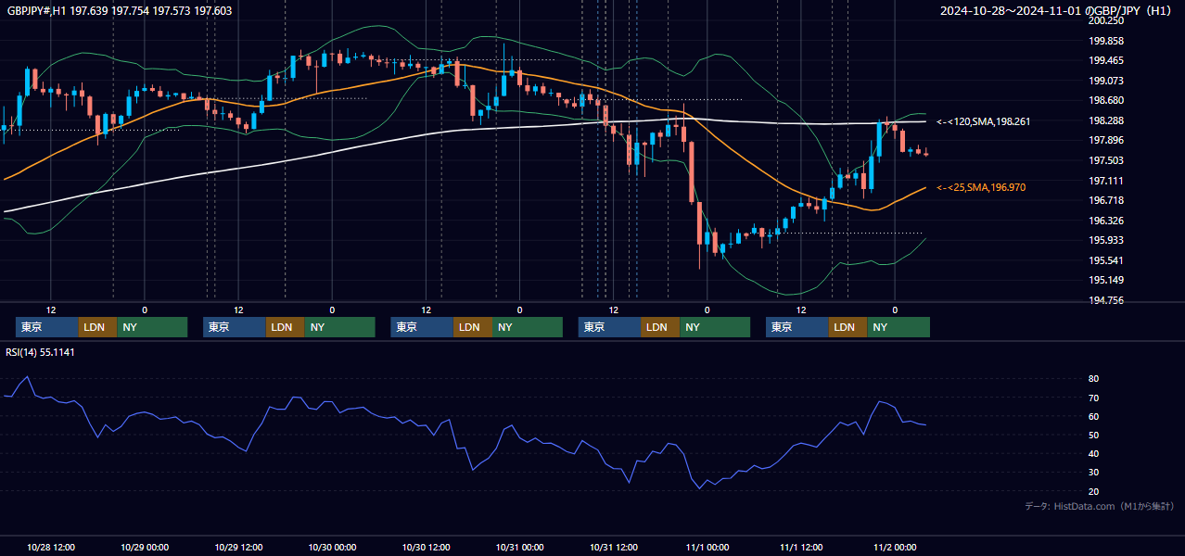Click the 10/31 12:00 date label
The width and height of the screenshot is (1185, 556).
pyautogui.click(x=613, y=547)
